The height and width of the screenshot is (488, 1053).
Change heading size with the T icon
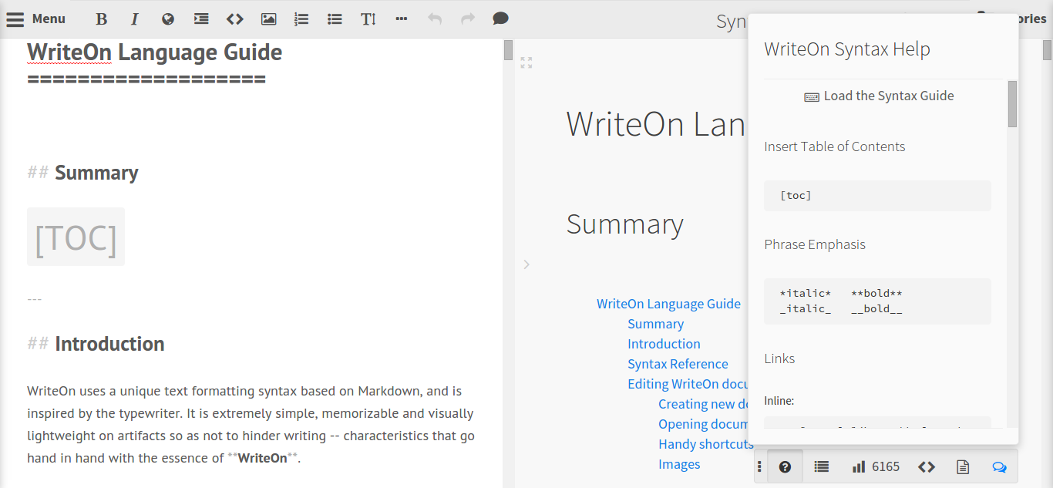click(368, 19)
